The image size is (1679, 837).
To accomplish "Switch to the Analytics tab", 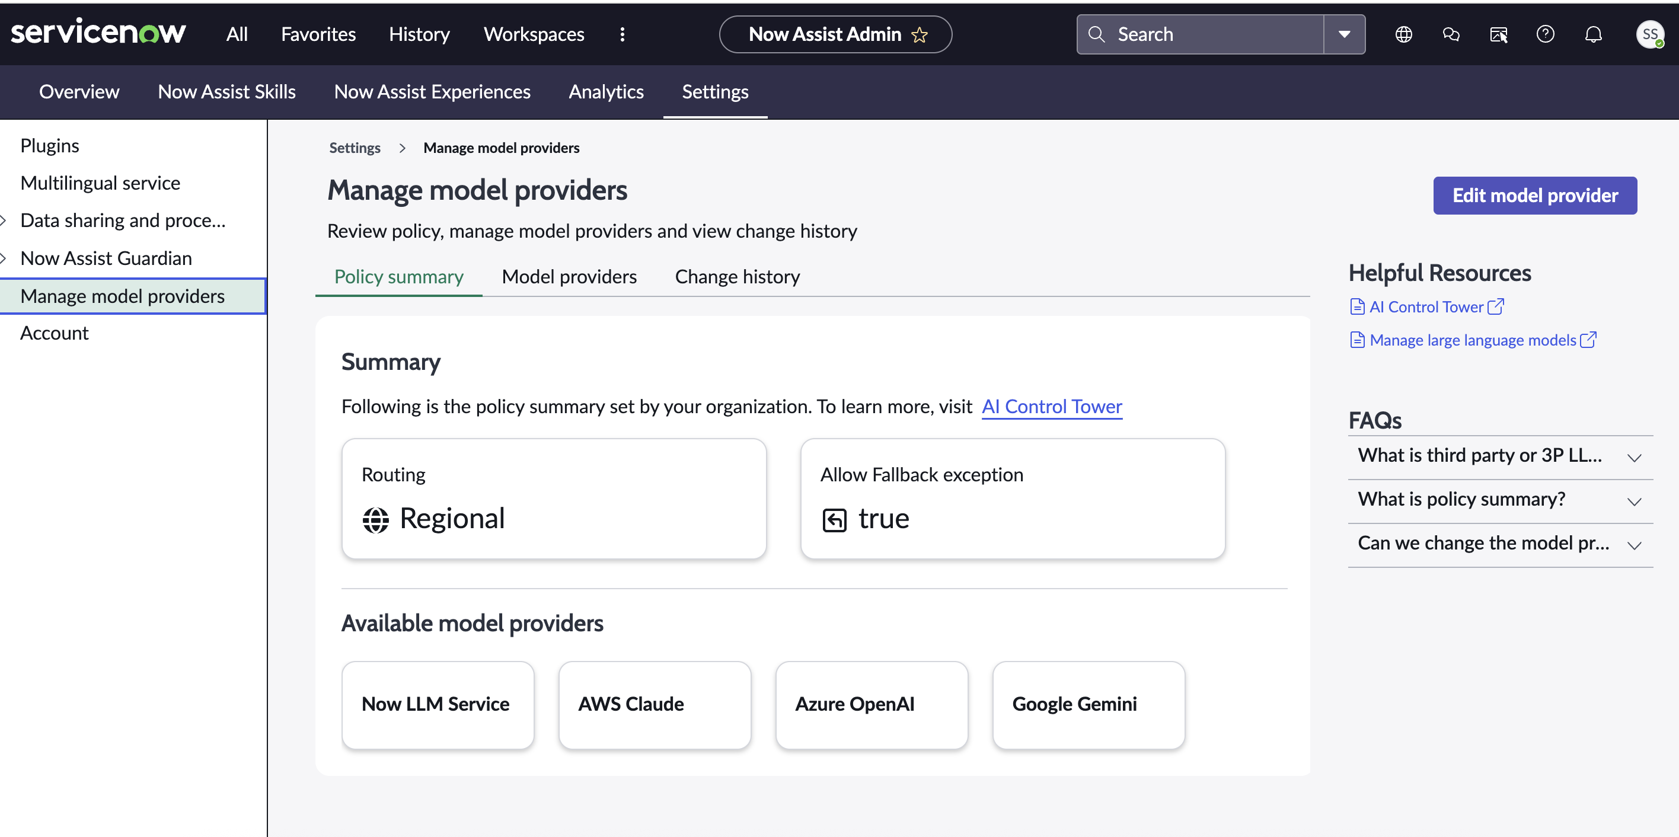I will (605, 91).
